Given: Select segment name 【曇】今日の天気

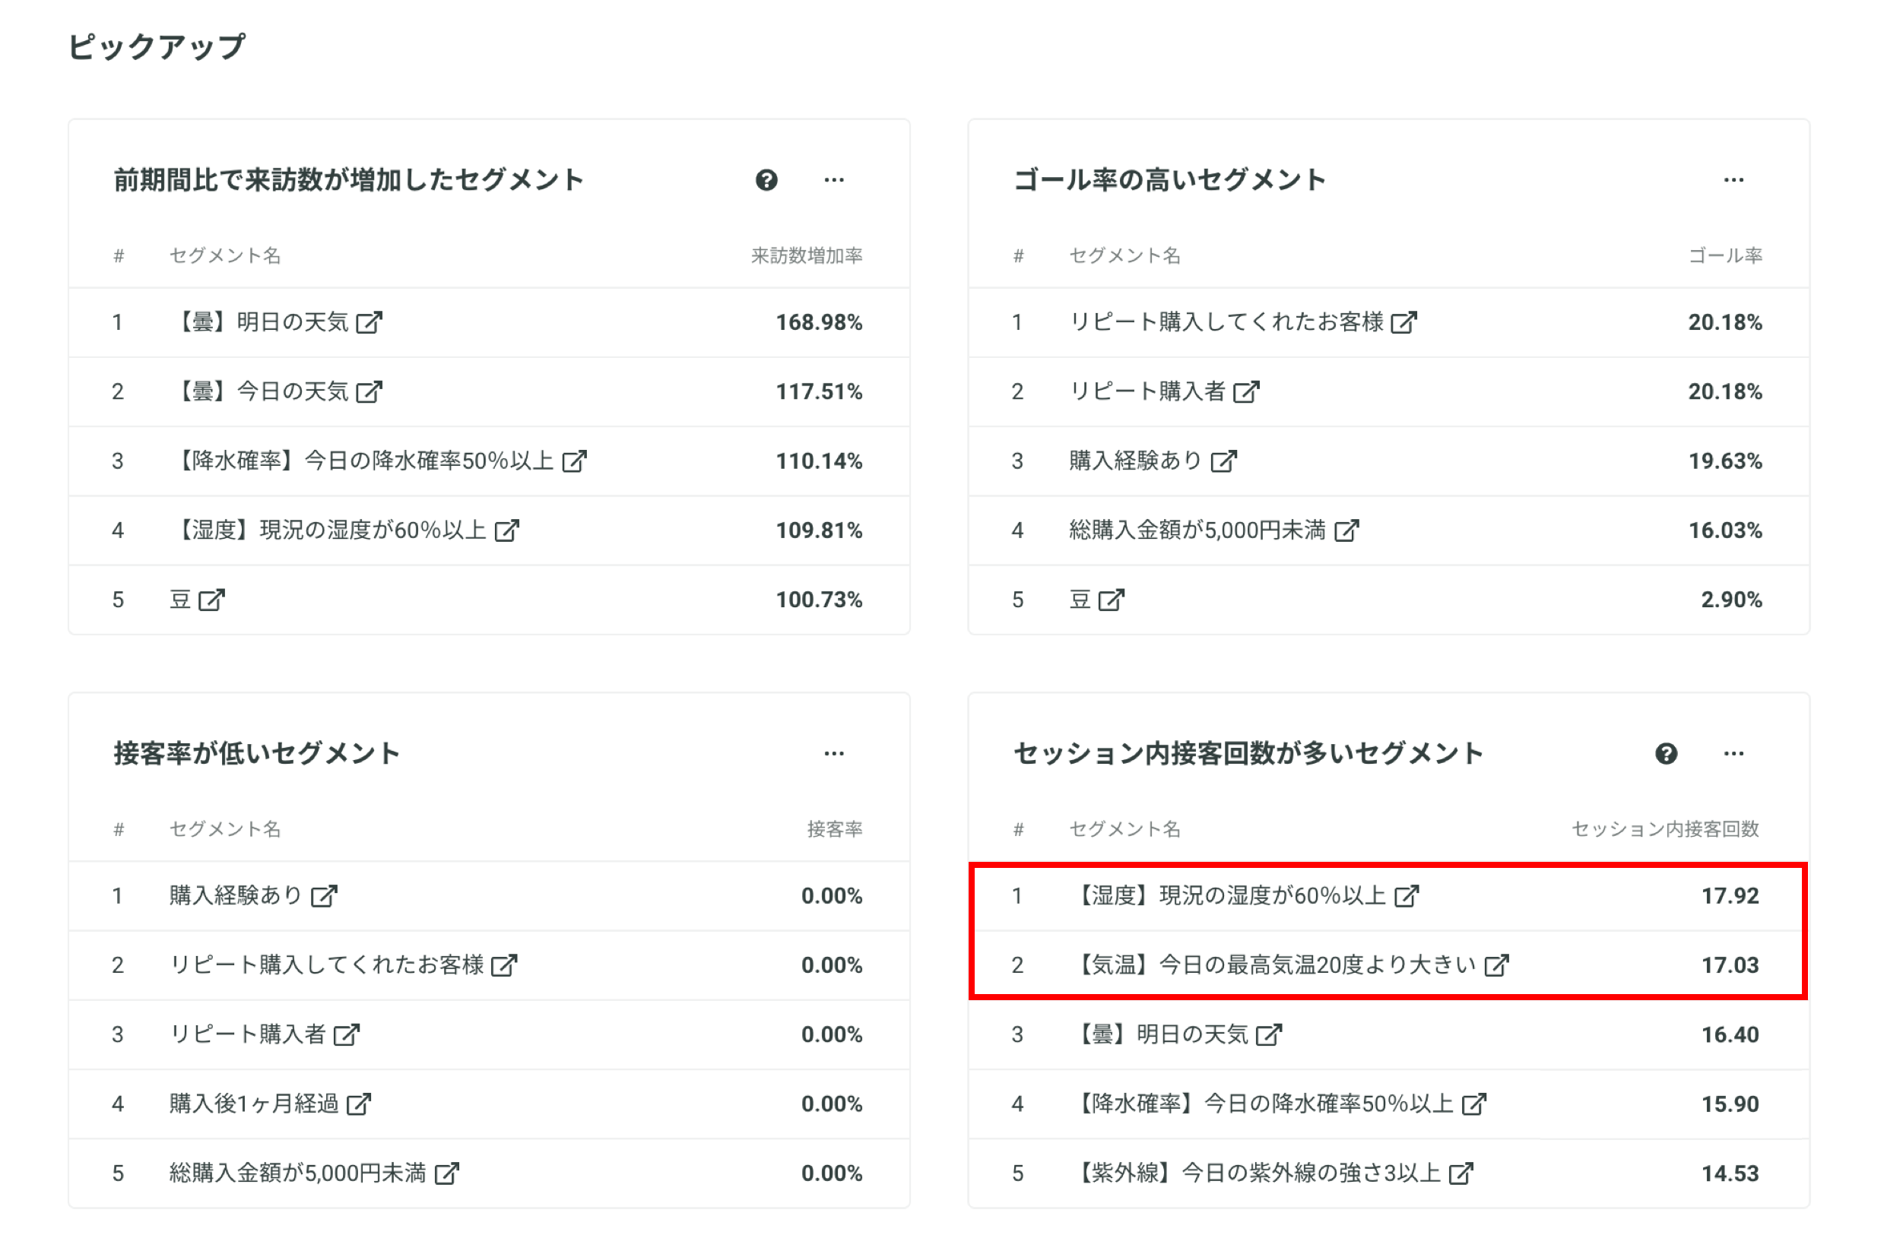Looking at the screenshot, I should pyautogui.click(x=259, y=392).
